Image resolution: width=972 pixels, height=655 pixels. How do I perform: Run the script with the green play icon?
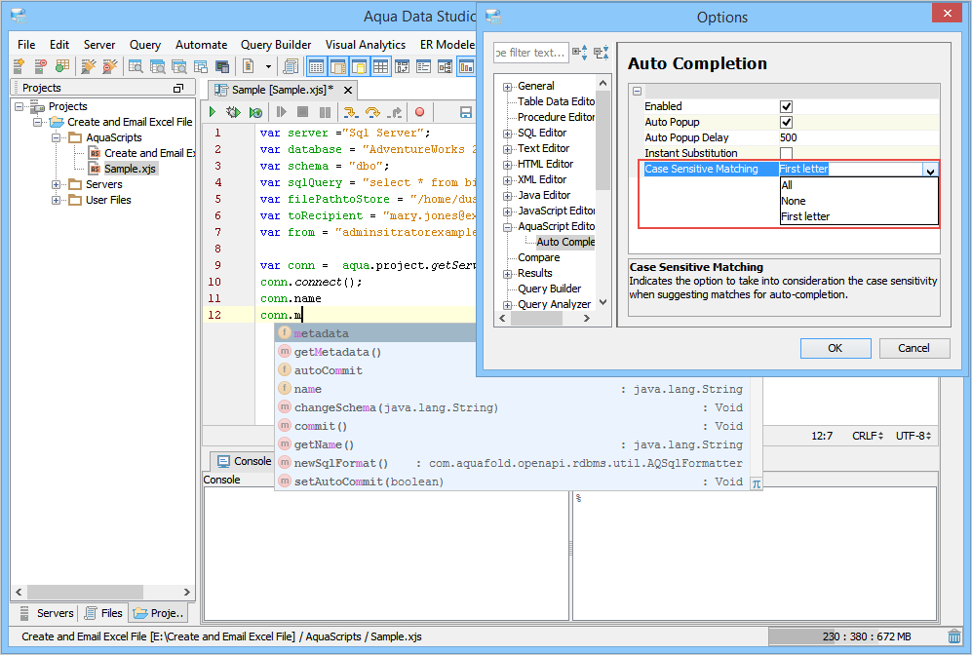[213, 112]
